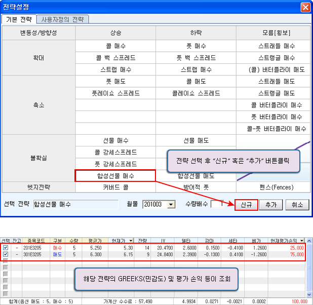
Task: Select the 기본 전략 tab
Action: pyautogui.click(x=19, y=19)
